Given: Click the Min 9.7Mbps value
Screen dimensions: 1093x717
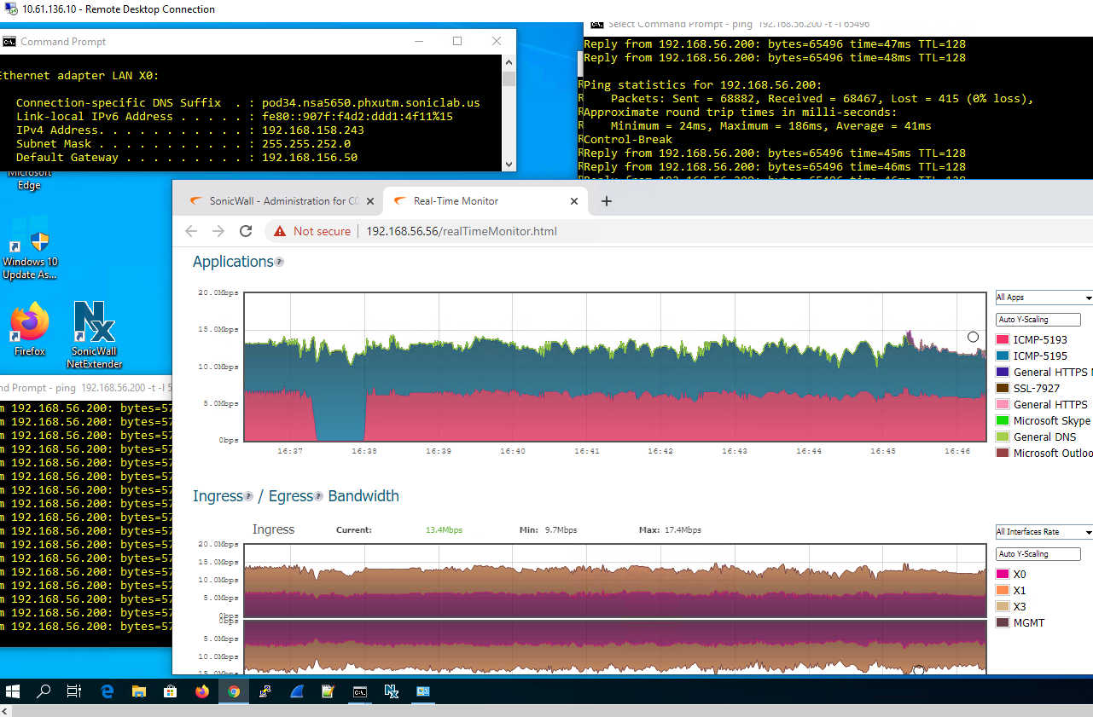Looking at the screenshot, I should 561,530.
